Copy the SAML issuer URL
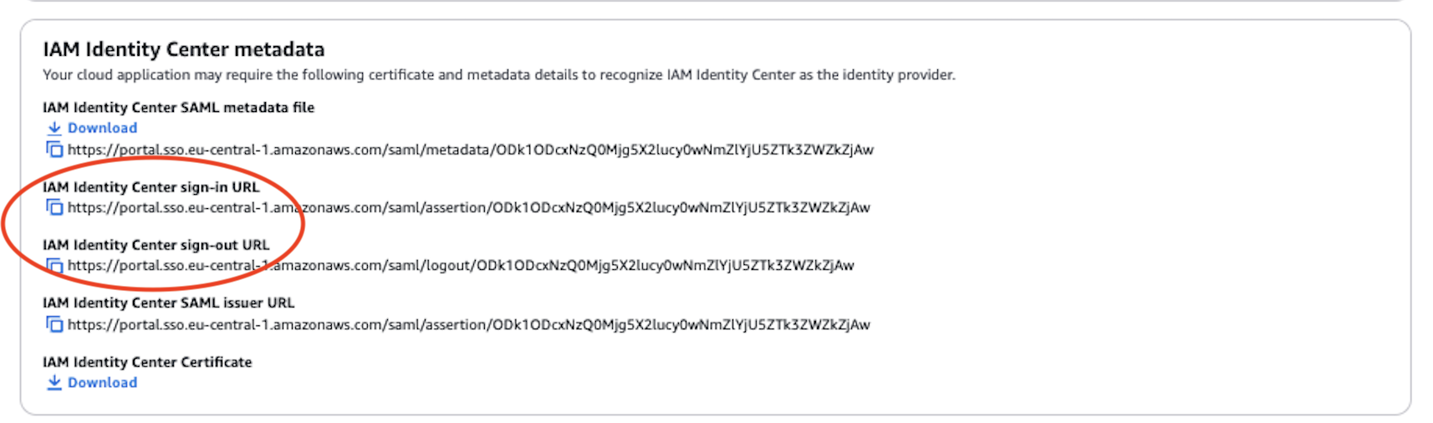This screenshot has width=1433, height=423. point(54,324)
